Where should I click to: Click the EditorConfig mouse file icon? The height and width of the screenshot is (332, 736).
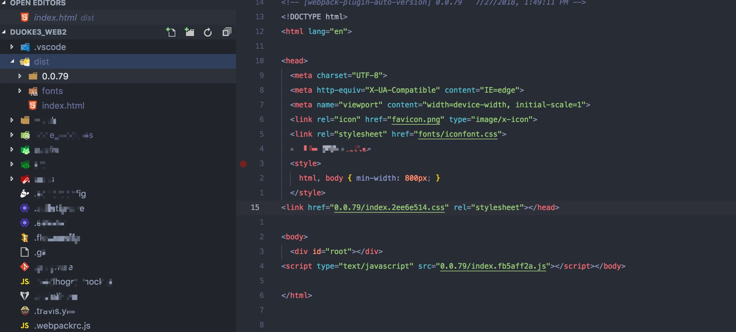[25, 193]
